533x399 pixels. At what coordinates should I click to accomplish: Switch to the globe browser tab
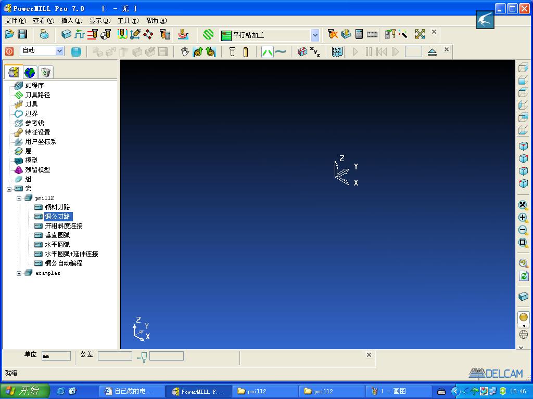pos(30,72)
